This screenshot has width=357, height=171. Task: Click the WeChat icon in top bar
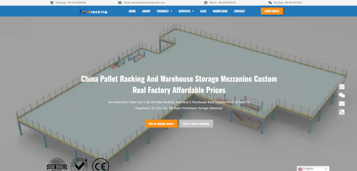(x=270, y=3)
